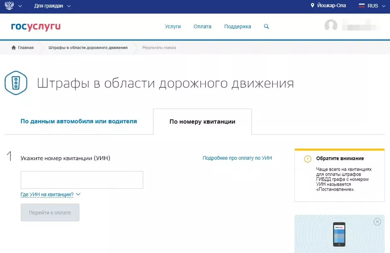Click the yellow exclamation notice icon
The image size is (390, 253).
point(307,159)
